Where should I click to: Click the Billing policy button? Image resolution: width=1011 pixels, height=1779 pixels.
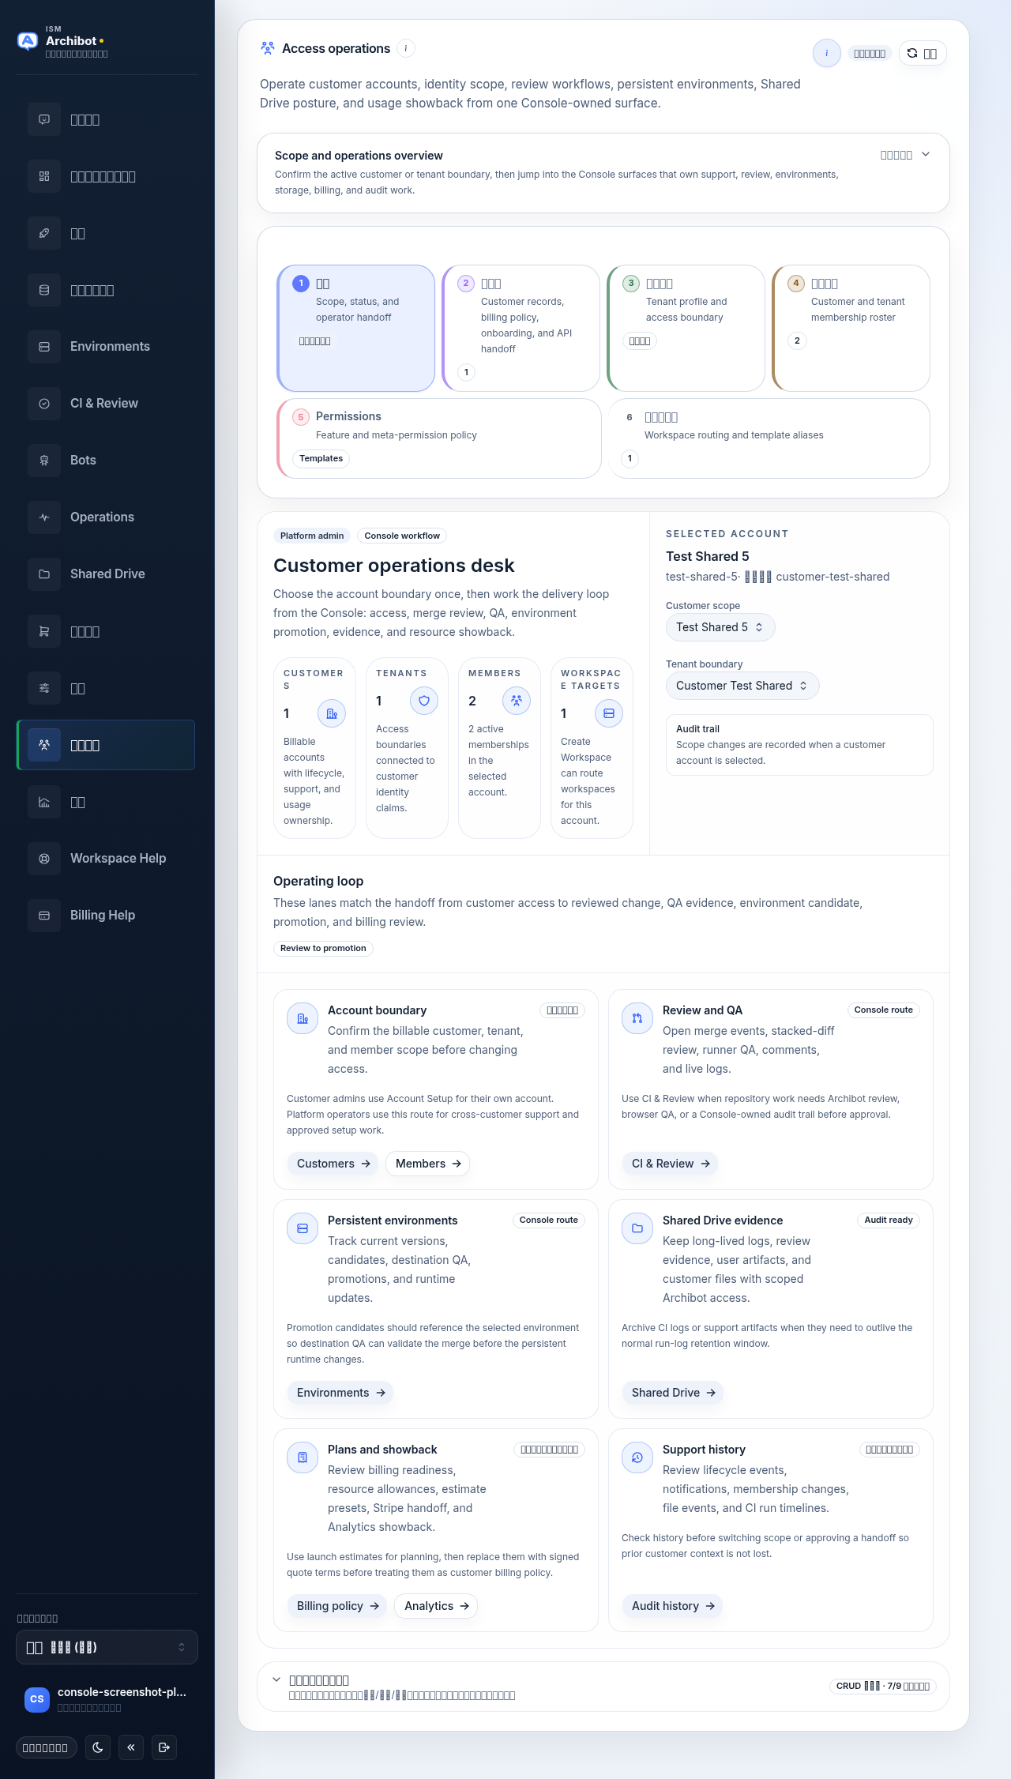coord(338,1606)
